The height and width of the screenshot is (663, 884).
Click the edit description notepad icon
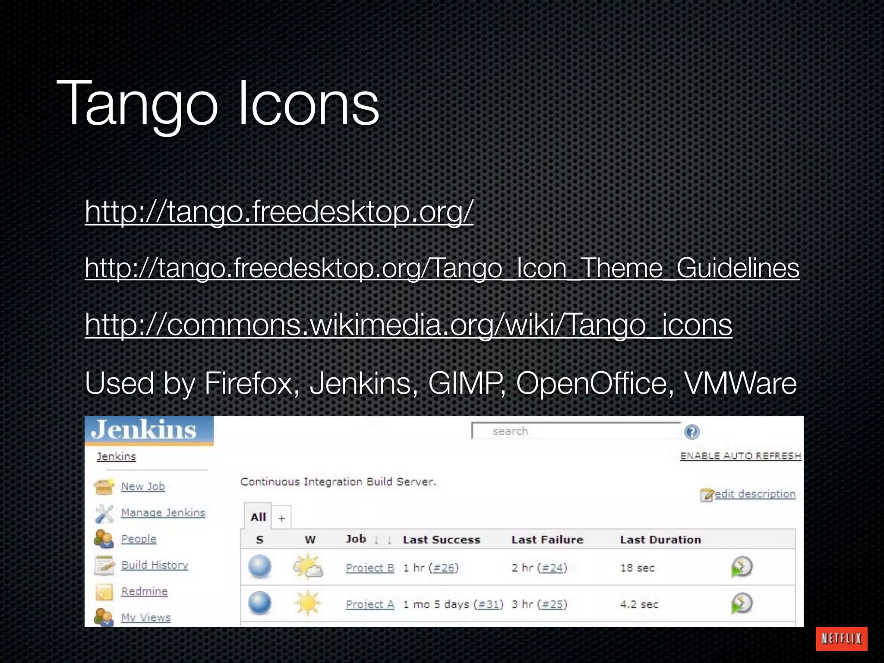click(707, 495)
